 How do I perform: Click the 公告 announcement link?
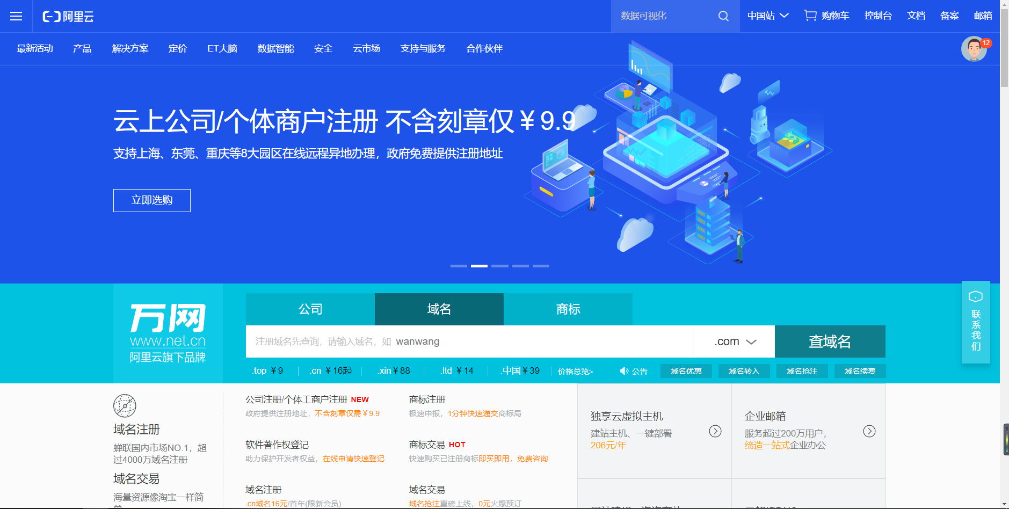point(640,372)
